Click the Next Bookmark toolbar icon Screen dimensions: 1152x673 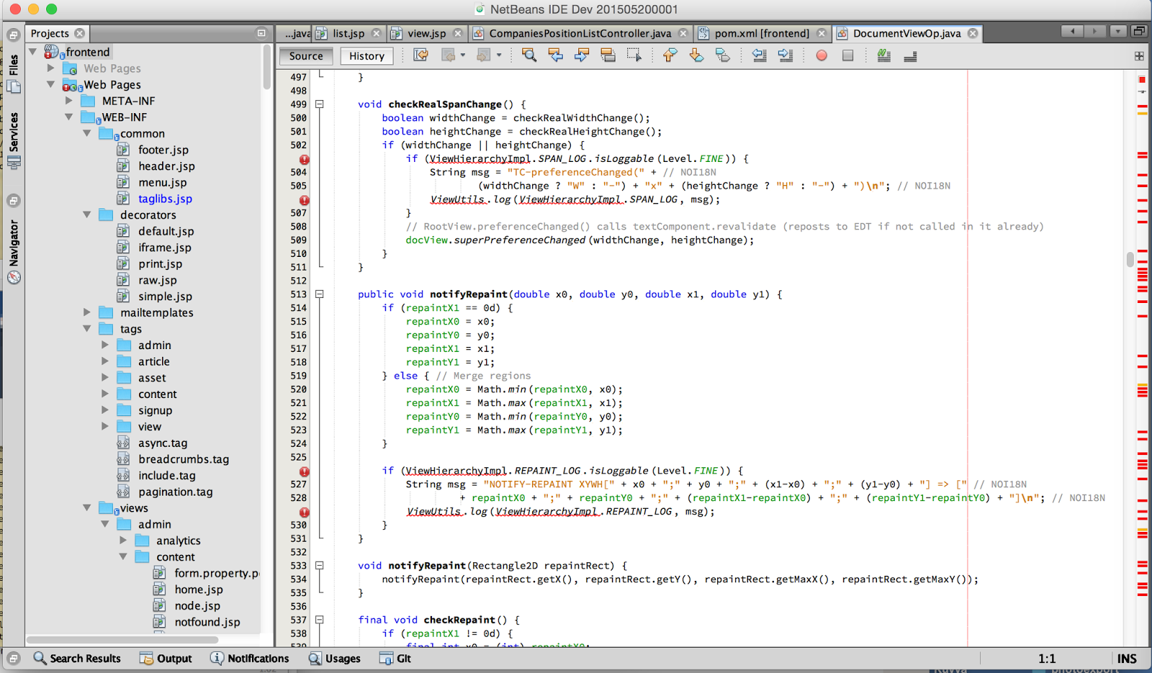(696, 55)
